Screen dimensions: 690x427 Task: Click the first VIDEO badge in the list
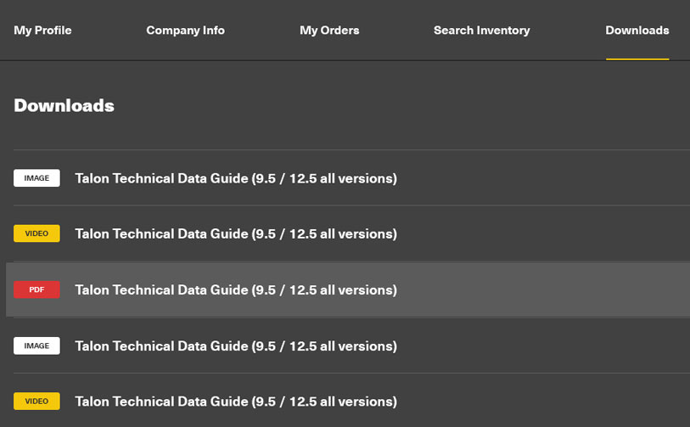tap(36, 233)
